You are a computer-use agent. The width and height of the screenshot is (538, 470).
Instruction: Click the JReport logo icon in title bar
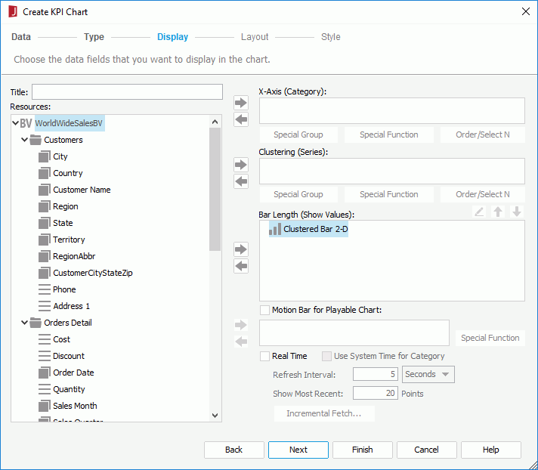[x=13, y=11]
